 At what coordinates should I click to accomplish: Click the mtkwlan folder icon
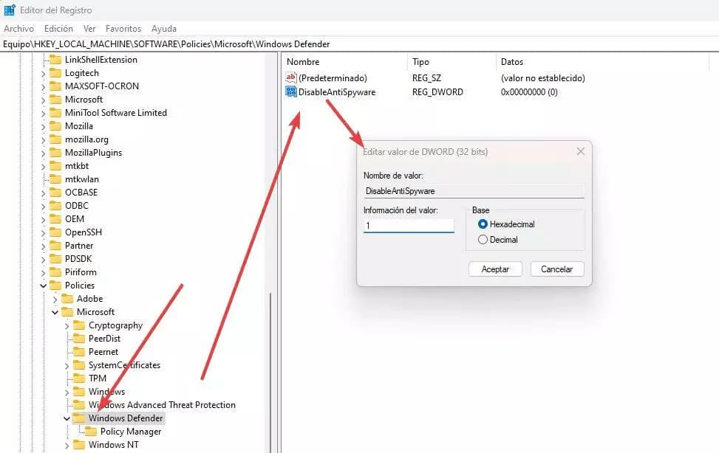click(x=55, y=179)
